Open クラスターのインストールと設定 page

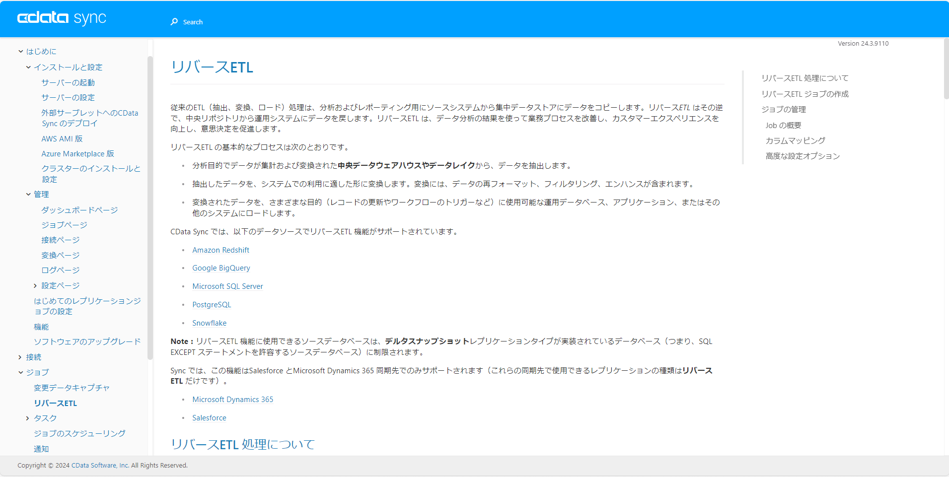91,174
